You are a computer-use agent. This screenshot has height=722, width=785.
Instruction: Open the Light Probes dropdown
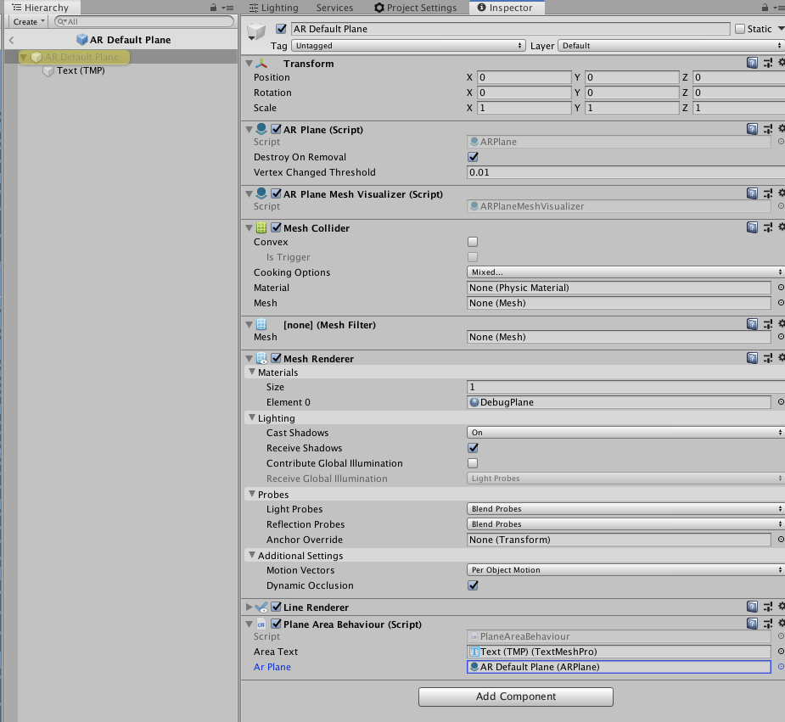tap(625, 509)
